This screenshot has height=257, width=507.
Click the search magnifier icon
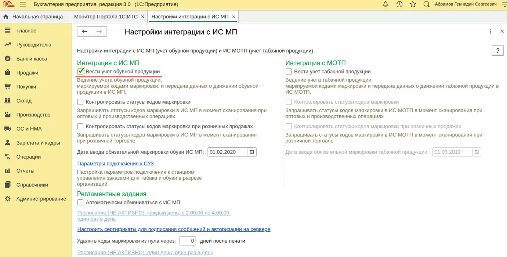click(x=427, y=5)
